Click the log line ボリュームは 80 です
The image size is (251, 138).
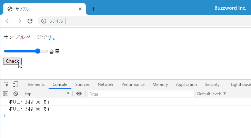(x=30, y=109)
